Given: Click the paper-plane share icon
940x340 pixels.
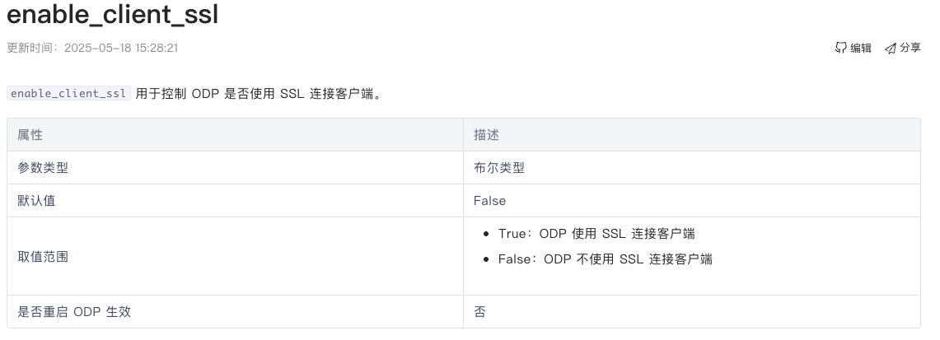Looking at the screenshot, I should click(891, 49).
